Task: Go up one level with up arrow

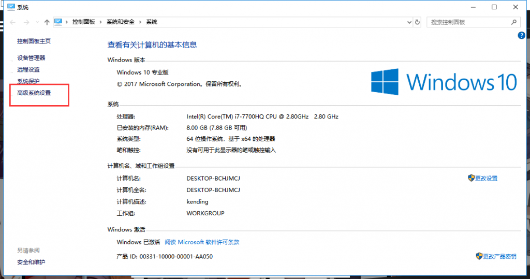Action: click(x=47, y=22)
